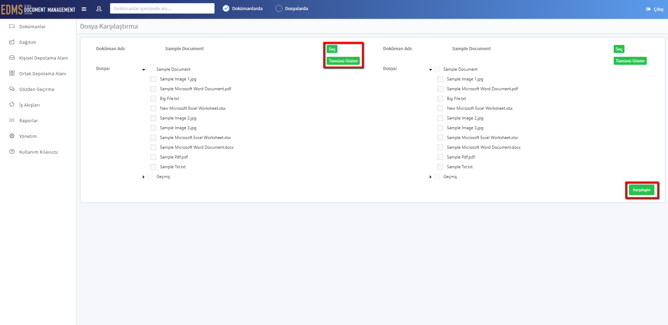Click the Ortak Depolama Alanı grid icon
This screenshot has width=668, height=325.
(x=12, y=73)
